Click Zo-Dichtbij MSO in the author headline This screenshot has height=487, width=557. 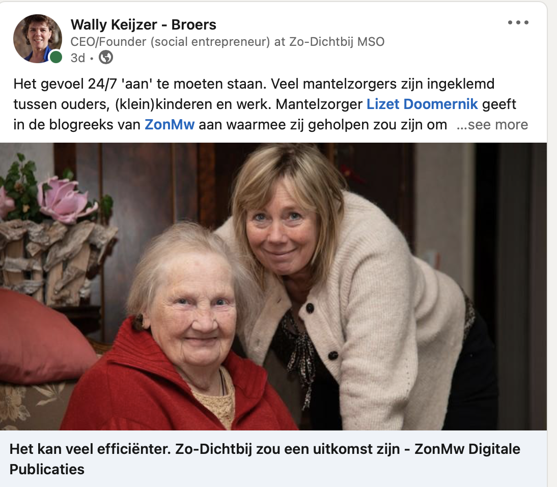[337, 42]
